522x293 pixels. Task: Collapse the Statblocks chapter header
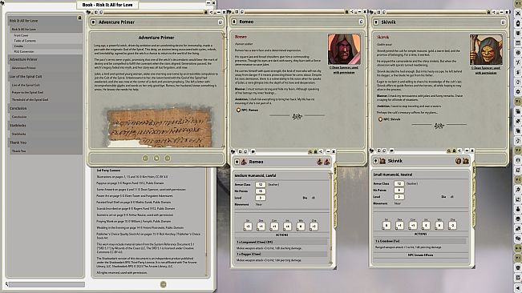pos(45,126)
